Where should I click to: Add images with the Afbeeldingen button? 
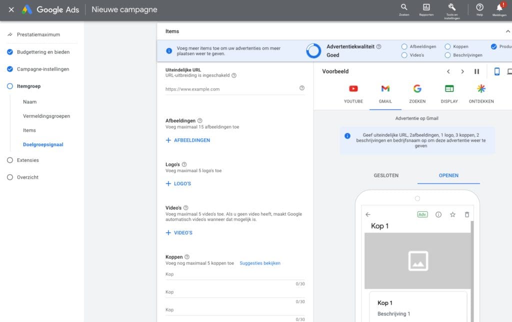188,140
